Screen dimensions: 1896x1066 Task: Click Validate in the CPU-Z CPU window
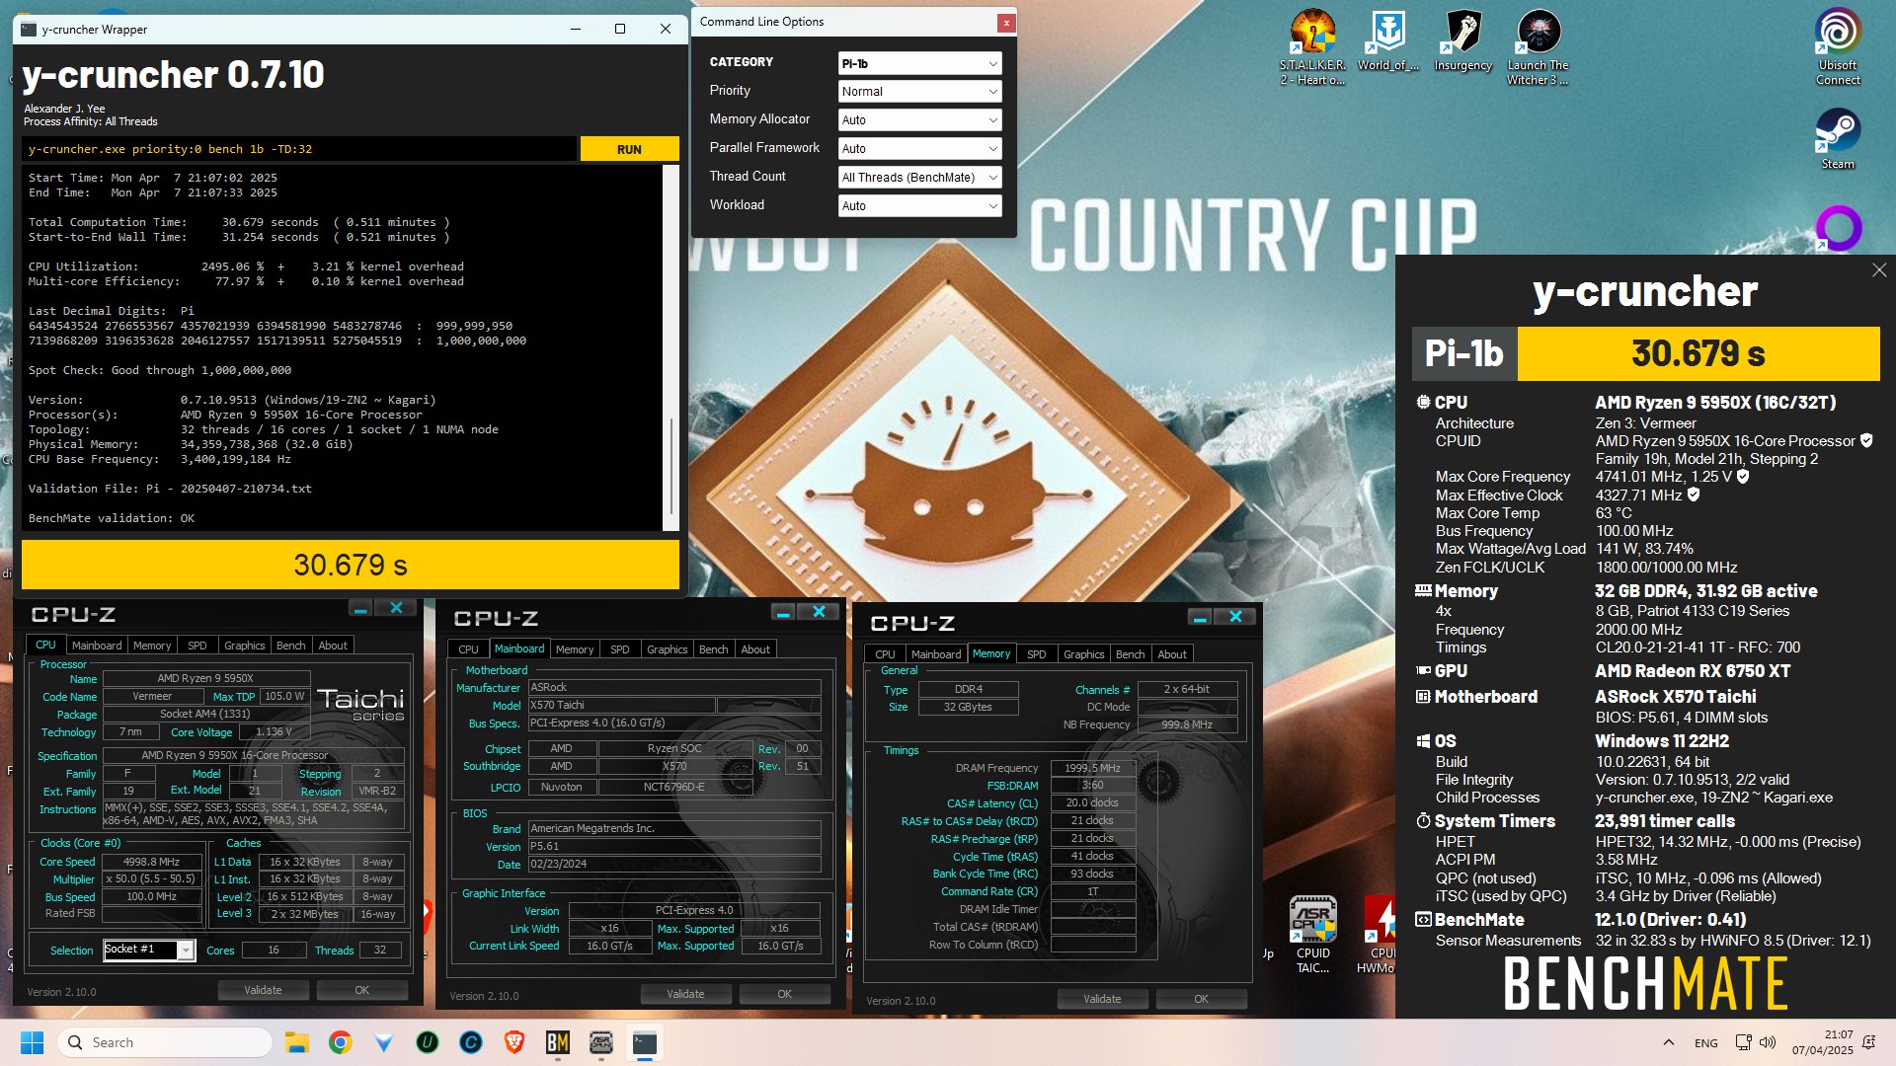pyautogui.click(x=263, y=990)
